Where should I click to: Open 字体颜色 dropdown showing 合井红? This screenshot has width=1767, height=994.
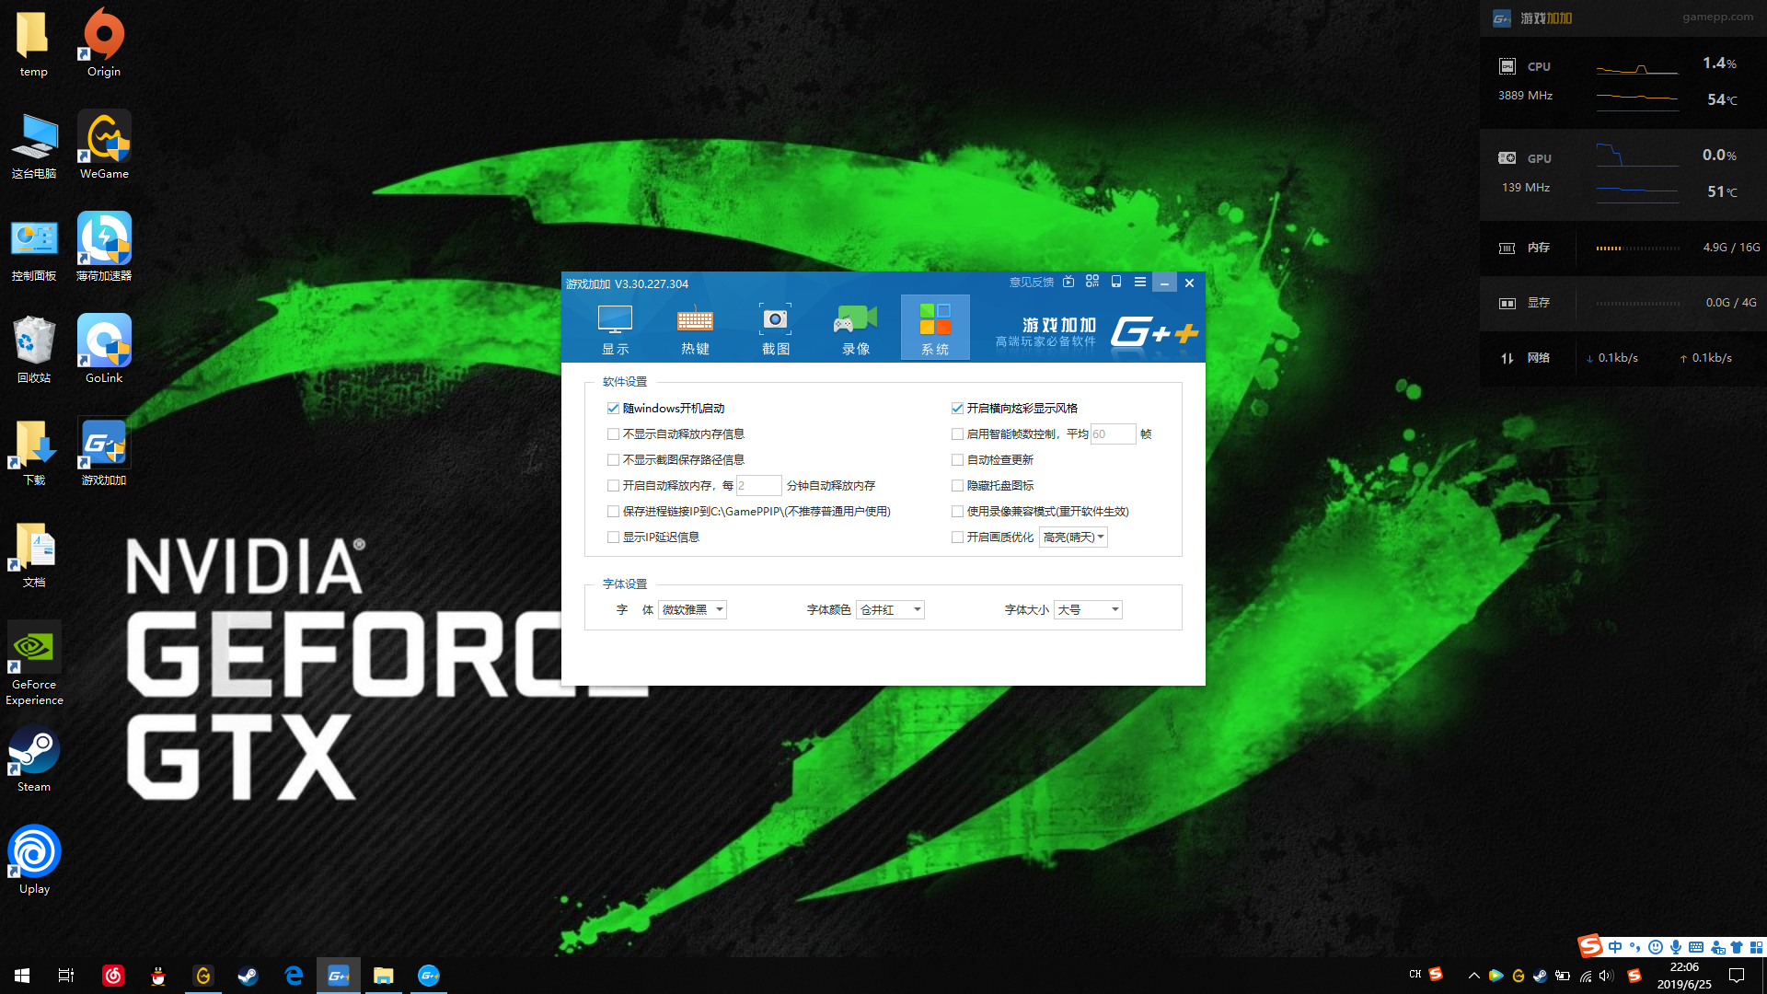[890, 609]
